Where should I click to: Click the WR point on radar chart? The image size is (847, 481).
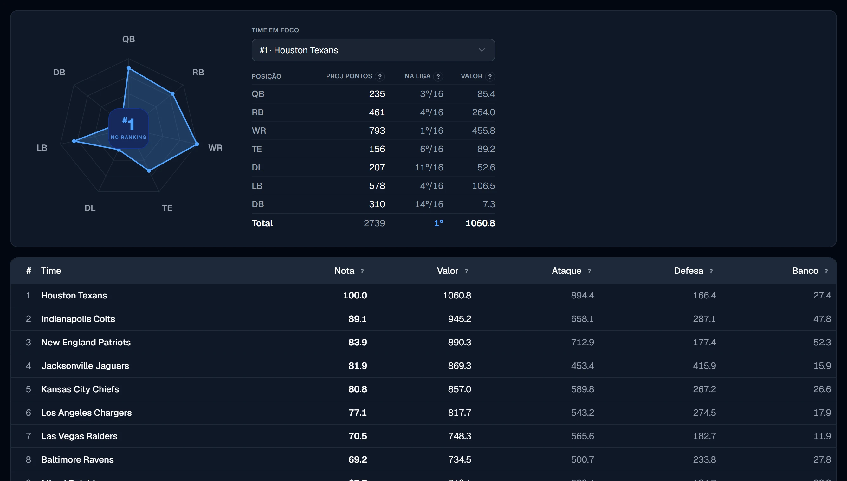(197, 144)
